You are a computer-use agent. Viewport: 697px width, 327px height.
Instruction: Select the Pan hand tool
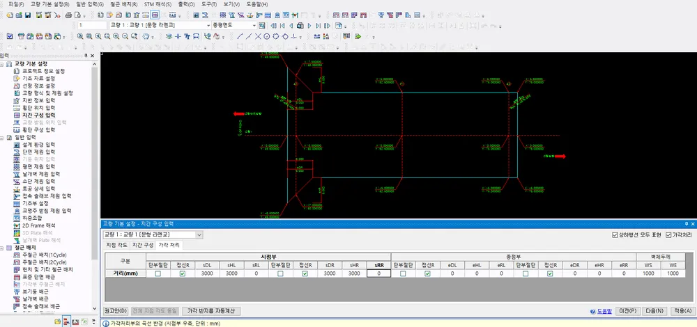(x=146, y=36)
